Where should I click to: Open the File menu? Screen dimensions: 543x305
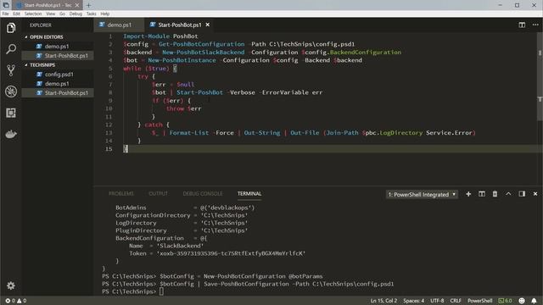(x=6, y=14)
